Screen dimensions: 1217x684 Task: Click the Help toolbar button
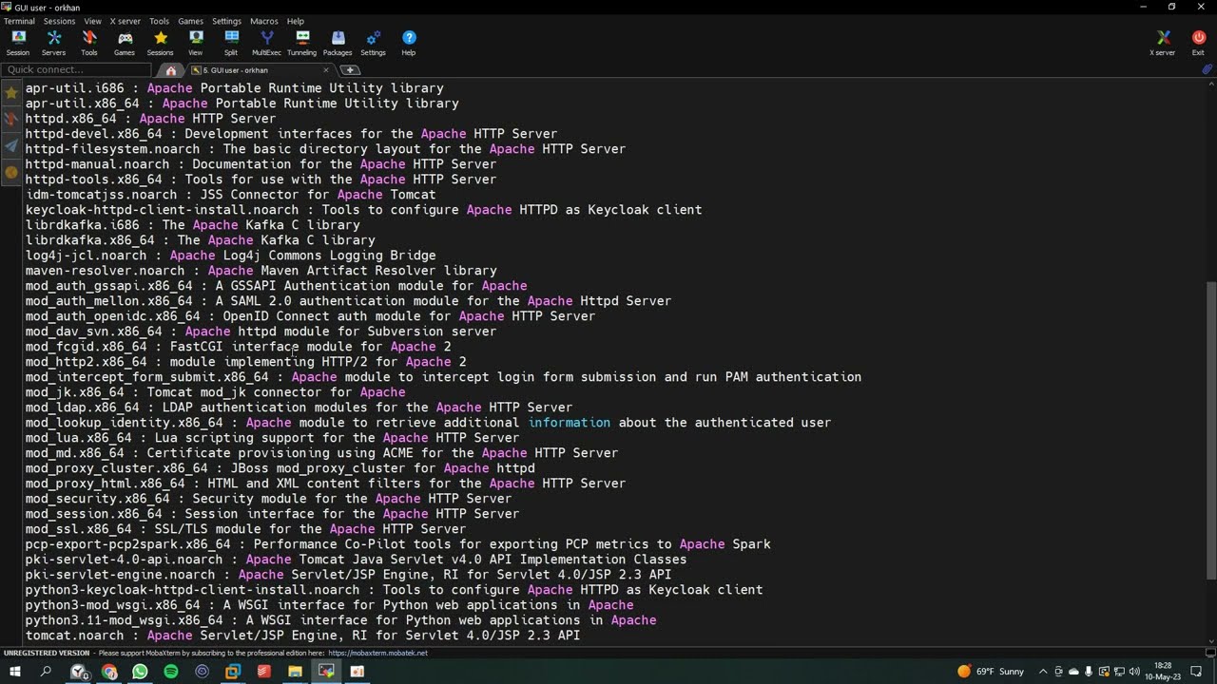coord(409,43)
